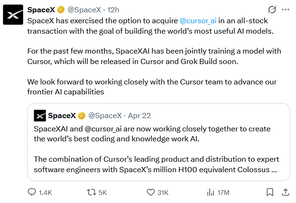The image size is (296, 203).
Task: Click the Apr 22 quoted post date
Action: (x=139, y=116)
